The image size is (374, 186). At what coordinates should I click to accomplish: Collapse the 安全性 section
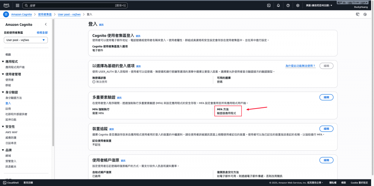pyautogui.click(x=3, y=127)
